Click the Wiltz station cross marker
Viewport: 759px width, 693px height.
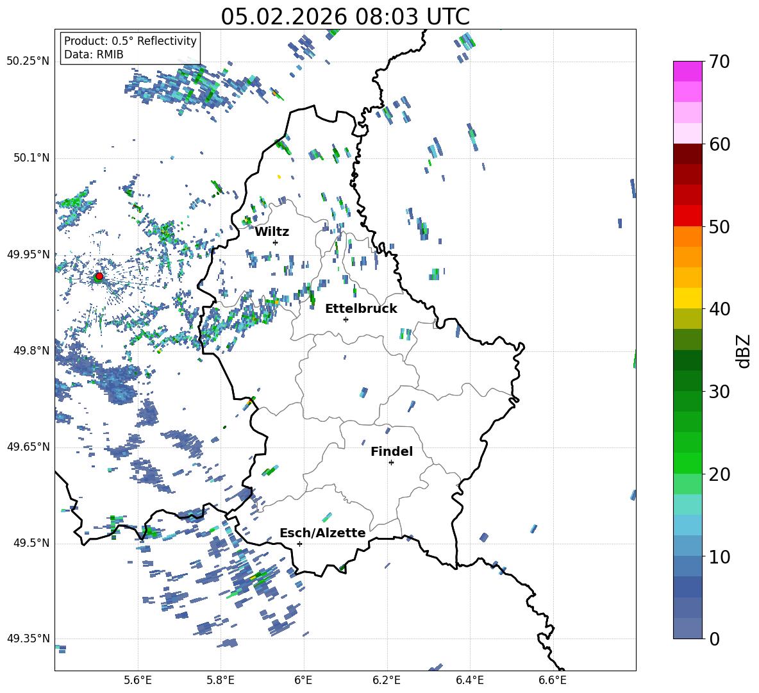click(x=276, y=242)
